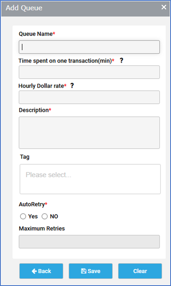171x286 pixels.
Task: Click the Time spent on one transaction field
Action: coord(89,72)
